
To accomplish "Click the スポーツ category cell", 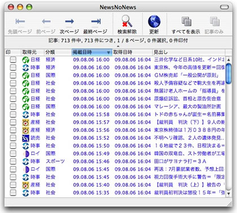I will (55, 162).
